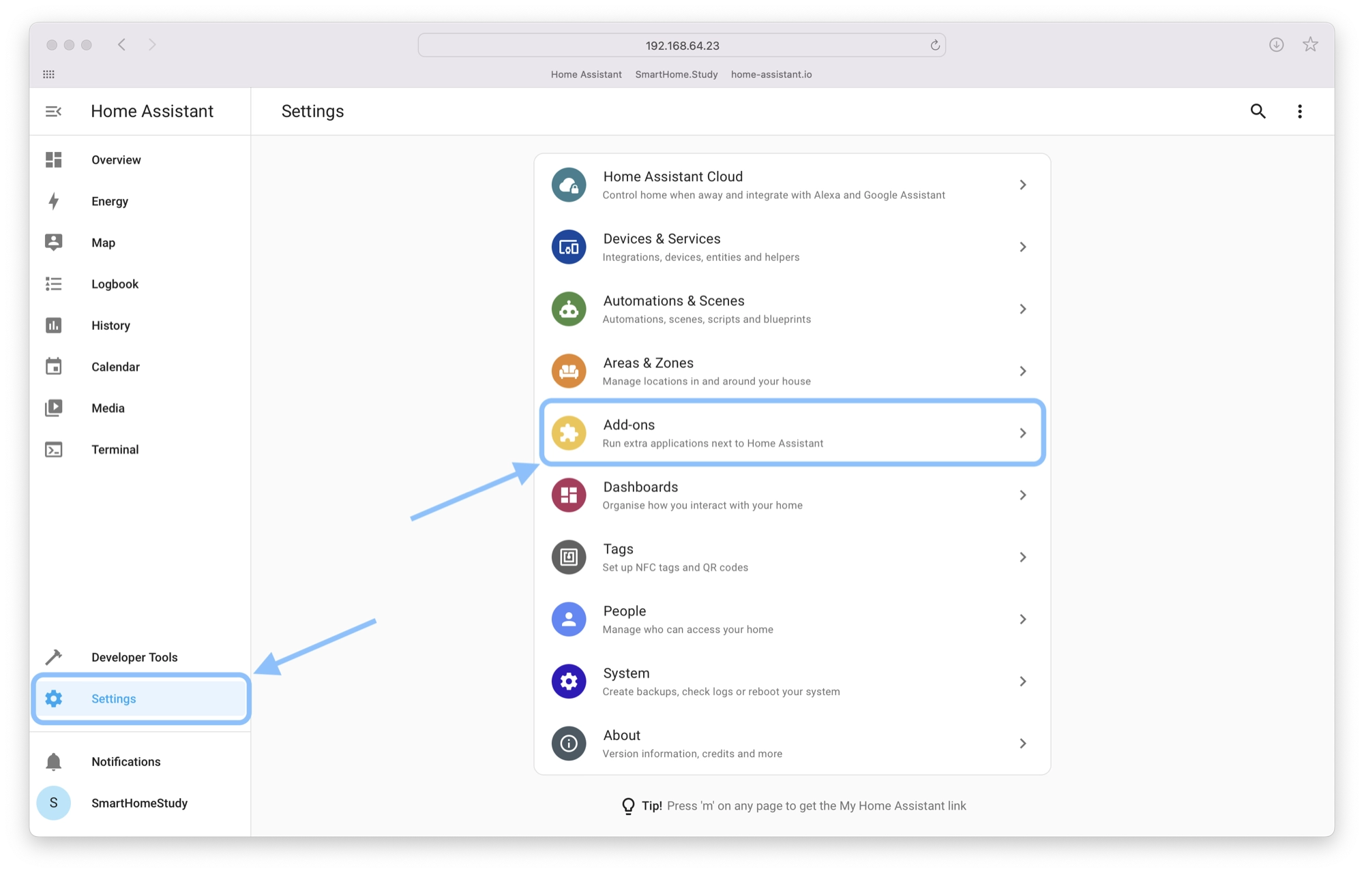Expand the Areas & Zones chevron
This screenshot has height=873, width=1364.
[x=1023, y=371]
